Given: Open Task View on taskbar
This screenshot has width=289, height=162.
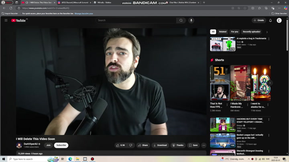Looking at the screenshot, I should tap(63, 159).
